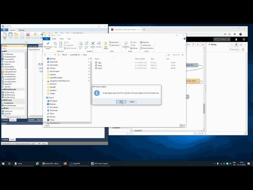Image resolution: width=253 pixels, height=190 pixels.
Task: Click the Permissions icon in OpenRPA ribbon
Action: pos(35,35)
